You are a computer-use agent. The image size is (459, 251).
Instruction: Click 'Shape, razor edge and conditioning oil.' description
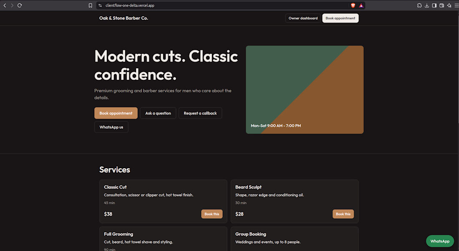tap(270, 195)
